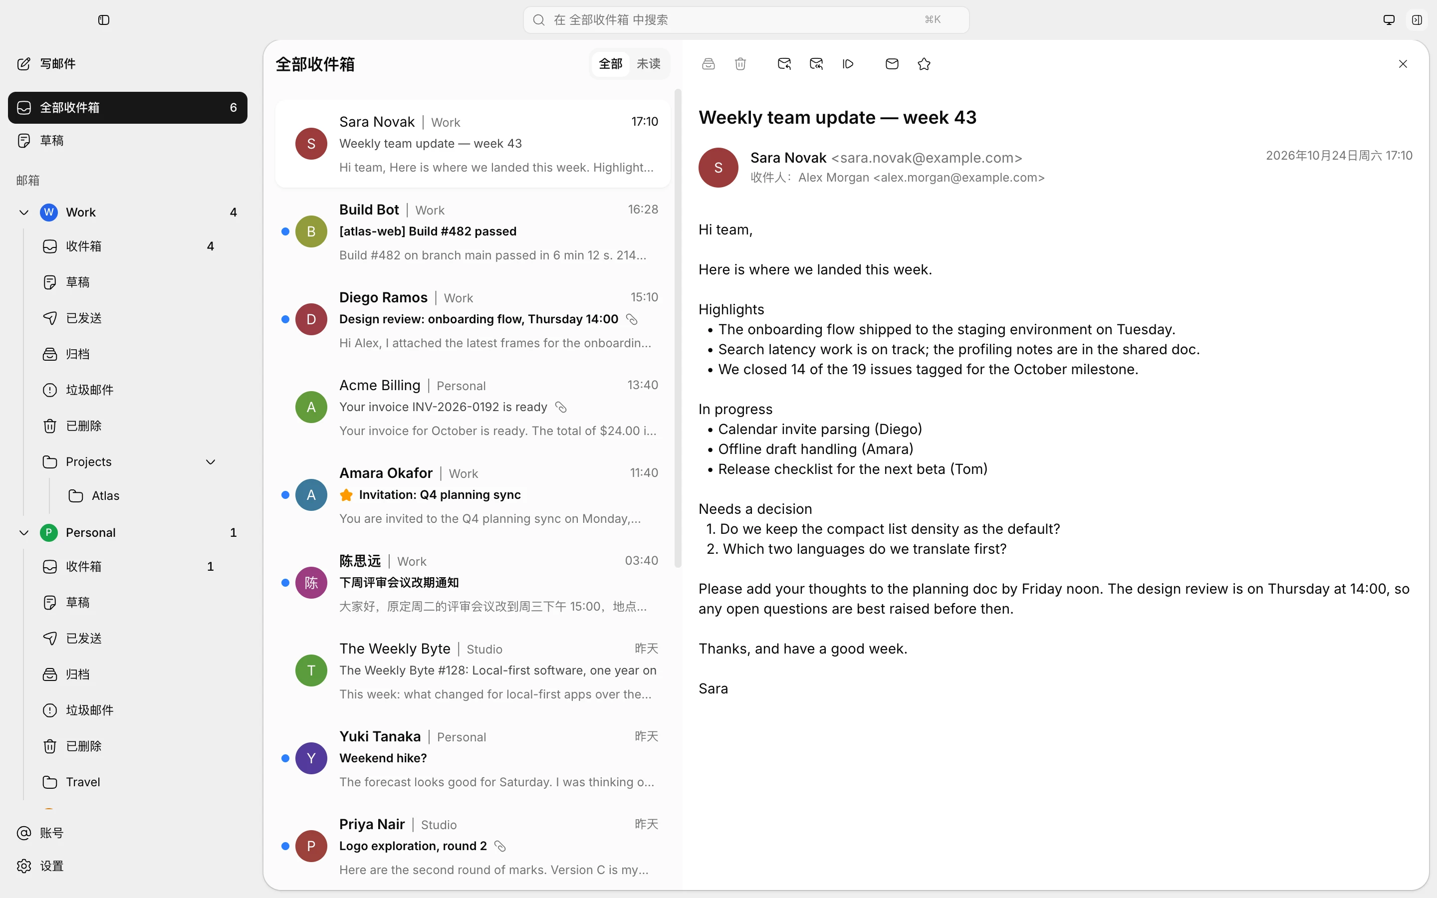Open Priya Nair's Logo exploration email
This screenshot has width=1437, height=898.
pos(473,846)
